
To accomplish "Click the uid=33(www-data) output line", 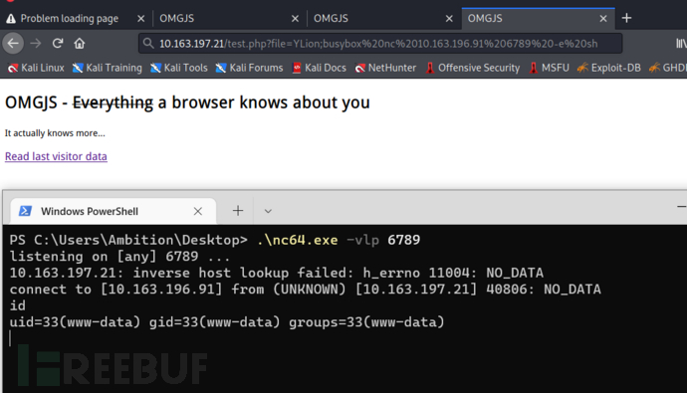I will click(227, 322).
